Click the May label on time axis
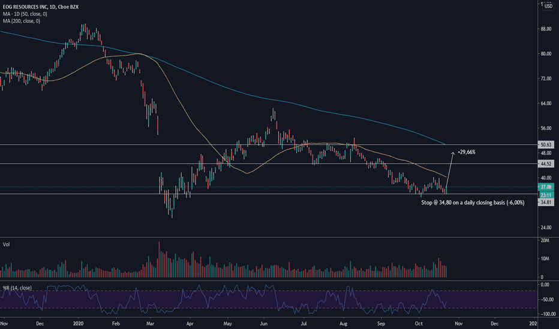559x329 pixels. 227,324
